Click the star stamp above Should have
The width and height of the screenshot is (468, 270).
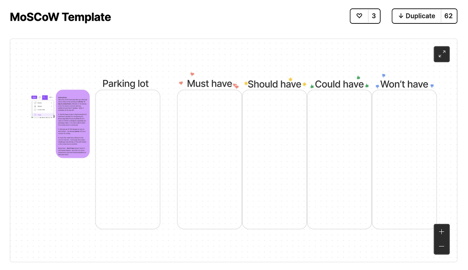[291, 79]
